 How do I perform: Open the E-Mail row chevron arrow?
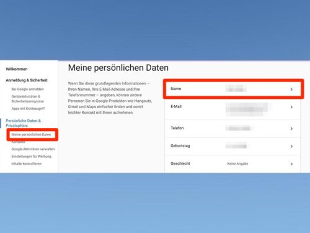[291, 107]
